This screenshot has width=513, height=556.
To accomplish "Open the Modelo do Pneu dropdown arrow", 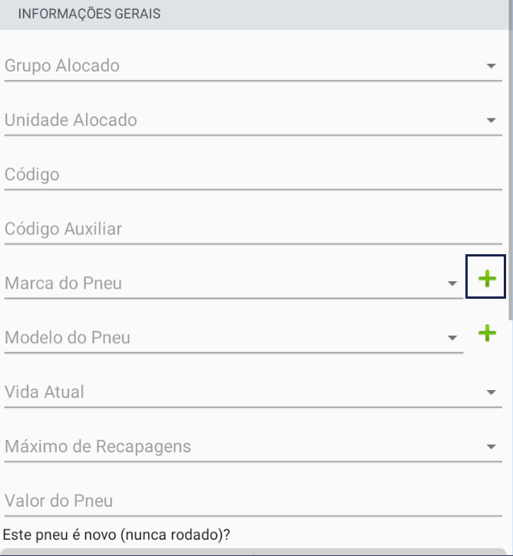I will tap(452, 338).
